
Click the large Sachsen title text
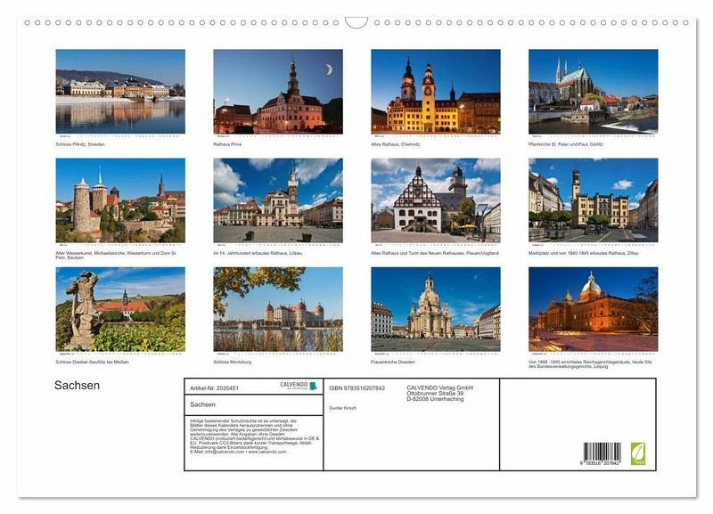click(x=78, y=386)
